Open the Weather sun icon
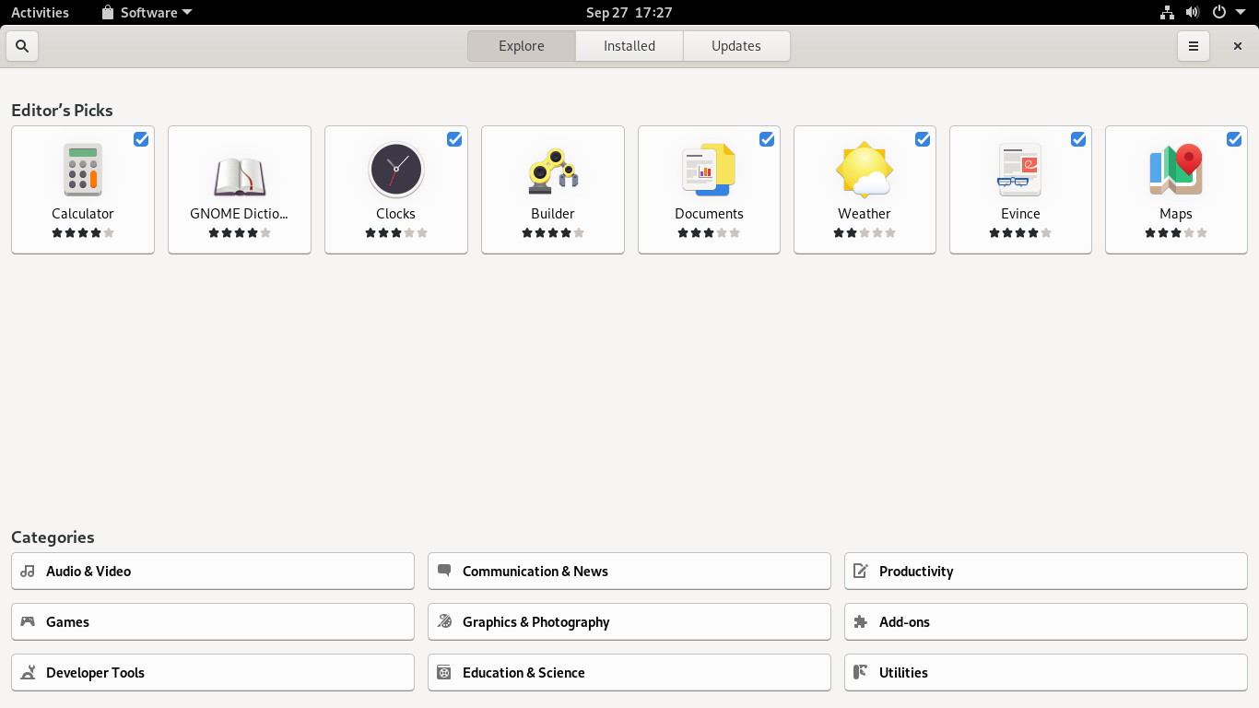This screenshot has width=1259, height=708. (x=865, y=170)
